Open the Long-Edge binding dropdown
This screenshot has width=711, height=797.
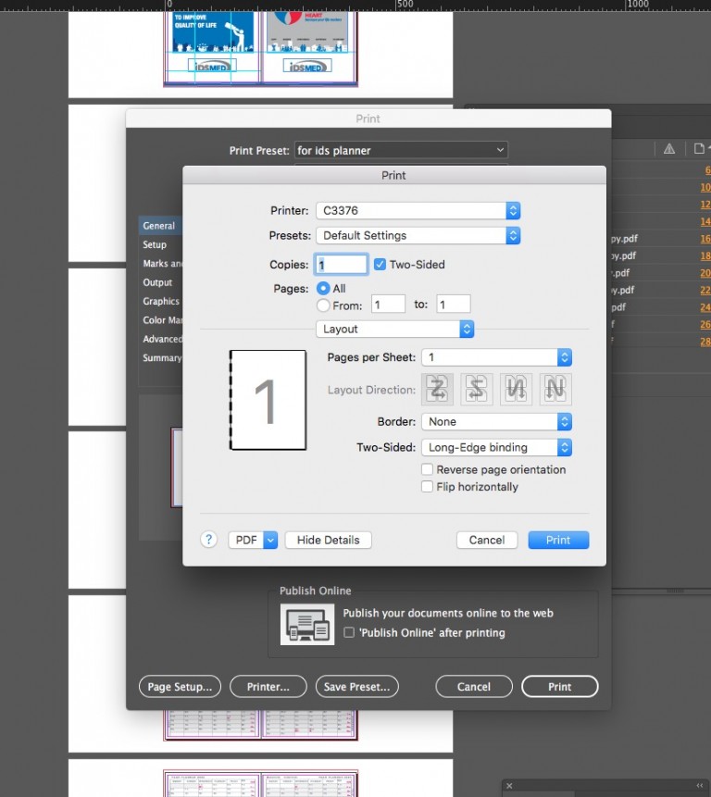[496, 448]
